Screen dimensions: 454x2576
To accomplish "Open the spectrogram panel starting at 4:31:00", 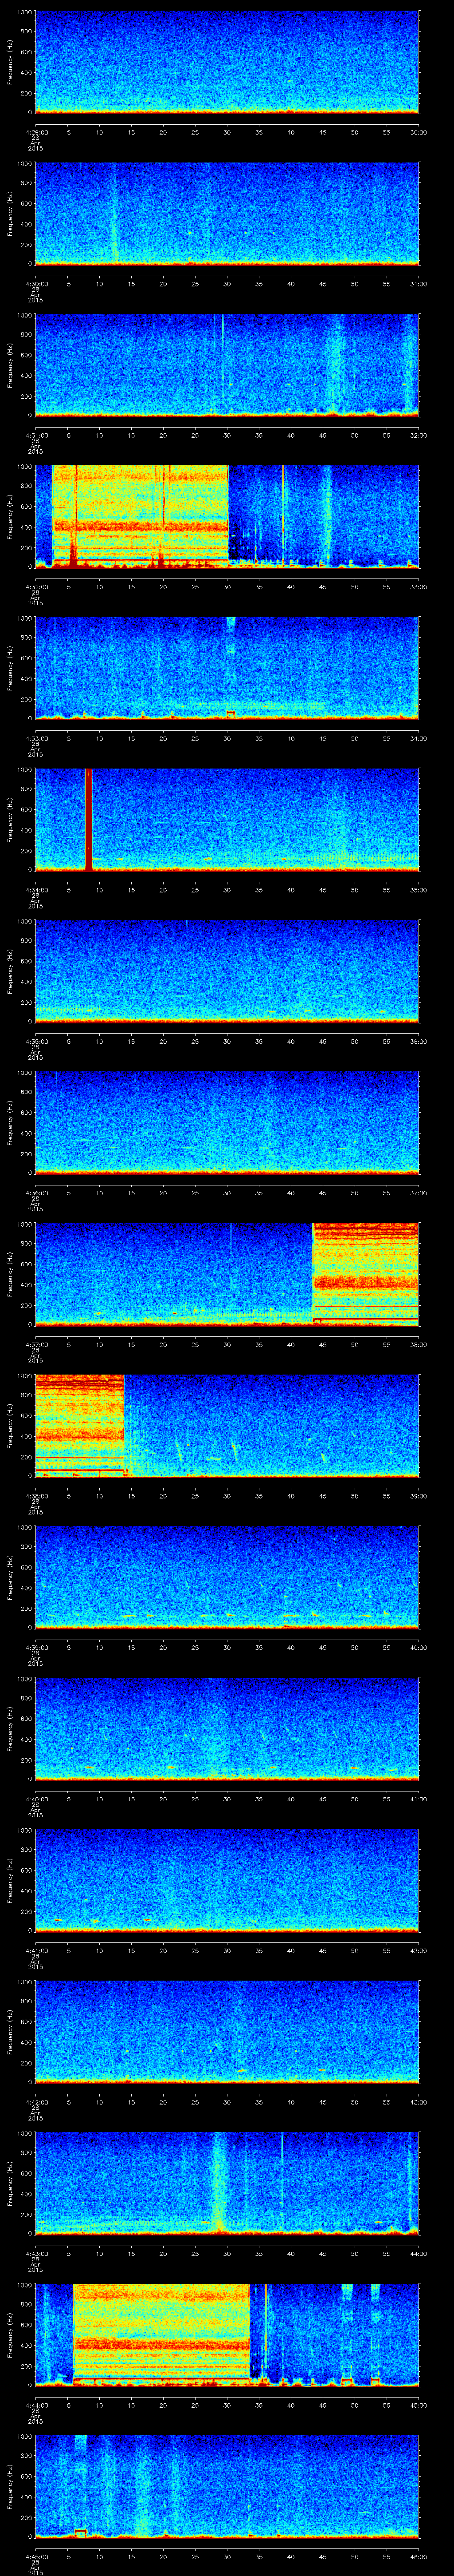I will [x=227, y=365].
